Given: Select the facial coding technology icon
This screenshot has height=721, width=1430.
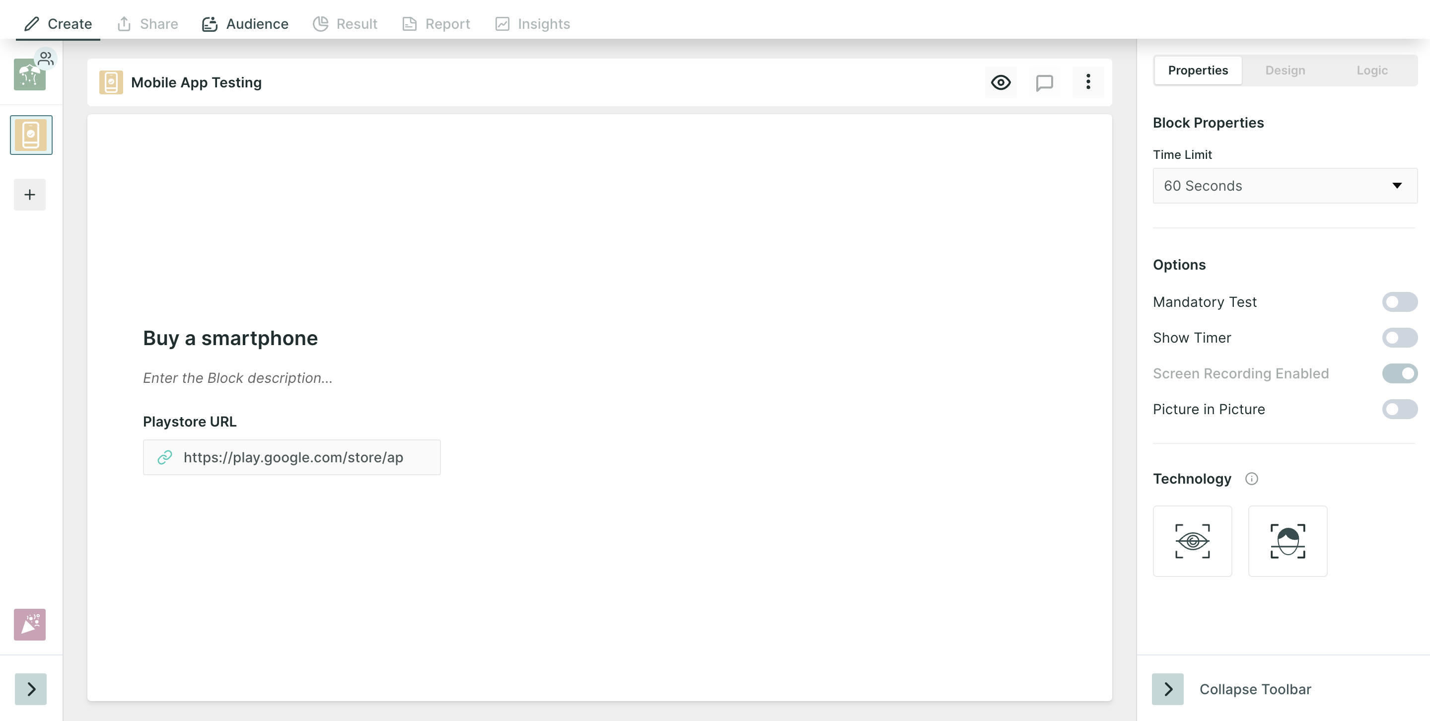Looking at the screenshot, I should [x=1287, y=541].
